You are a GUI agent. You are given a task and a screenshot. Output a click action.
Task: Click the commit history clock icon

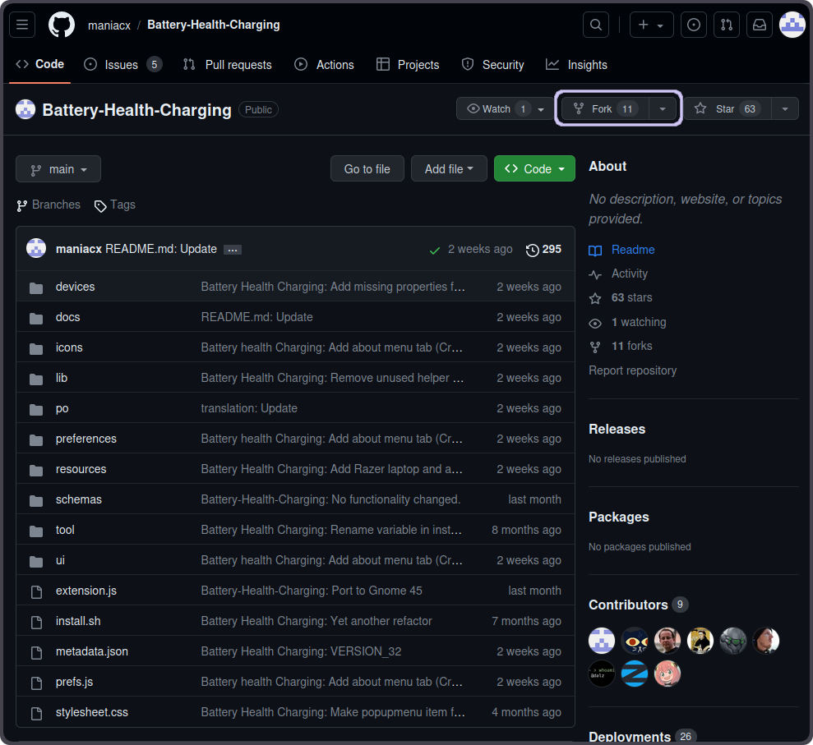(533, 250)
